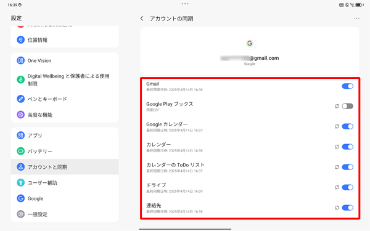This screenshot has width=370, height=231.
Task: Tap the アカウントの同期 page title
Action: pyautogui.click(x=171, y=18)
